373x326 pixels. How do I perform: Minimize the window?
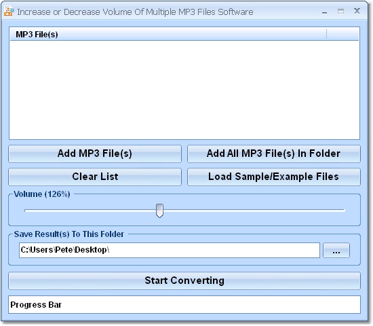tap(324, 12)
